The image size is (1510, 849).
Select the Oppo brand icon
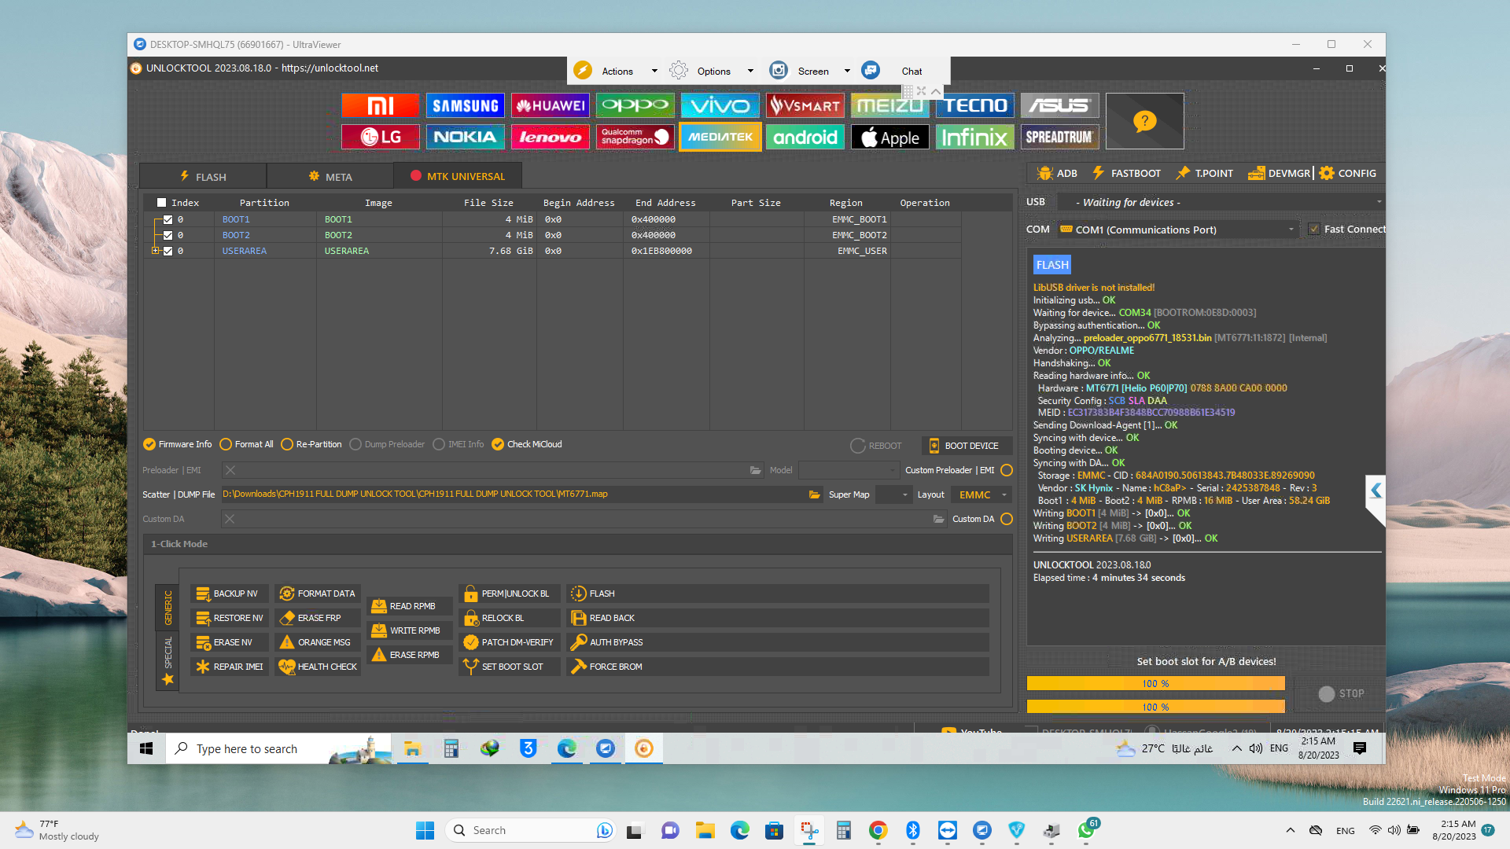click(635, 105)
